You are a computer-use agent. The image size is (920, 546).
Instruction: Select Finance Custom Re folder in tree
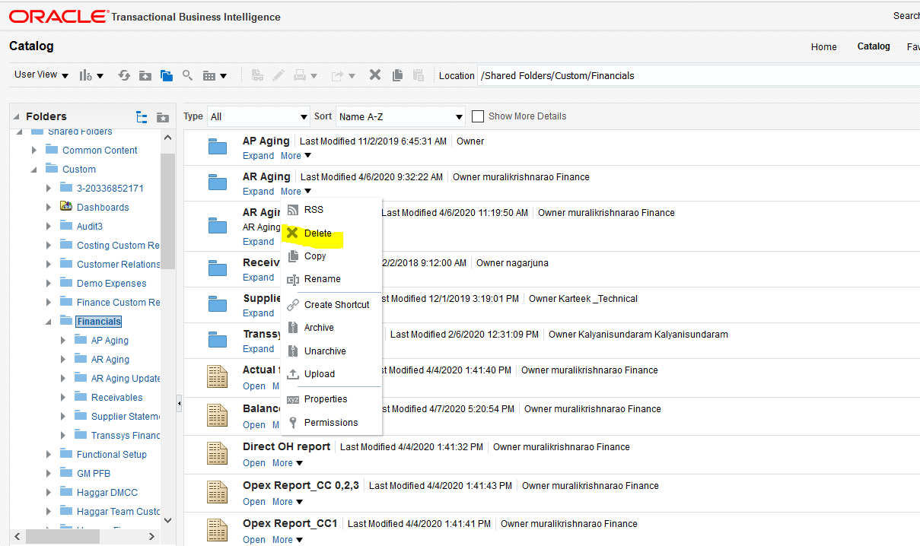click(118, 302)
